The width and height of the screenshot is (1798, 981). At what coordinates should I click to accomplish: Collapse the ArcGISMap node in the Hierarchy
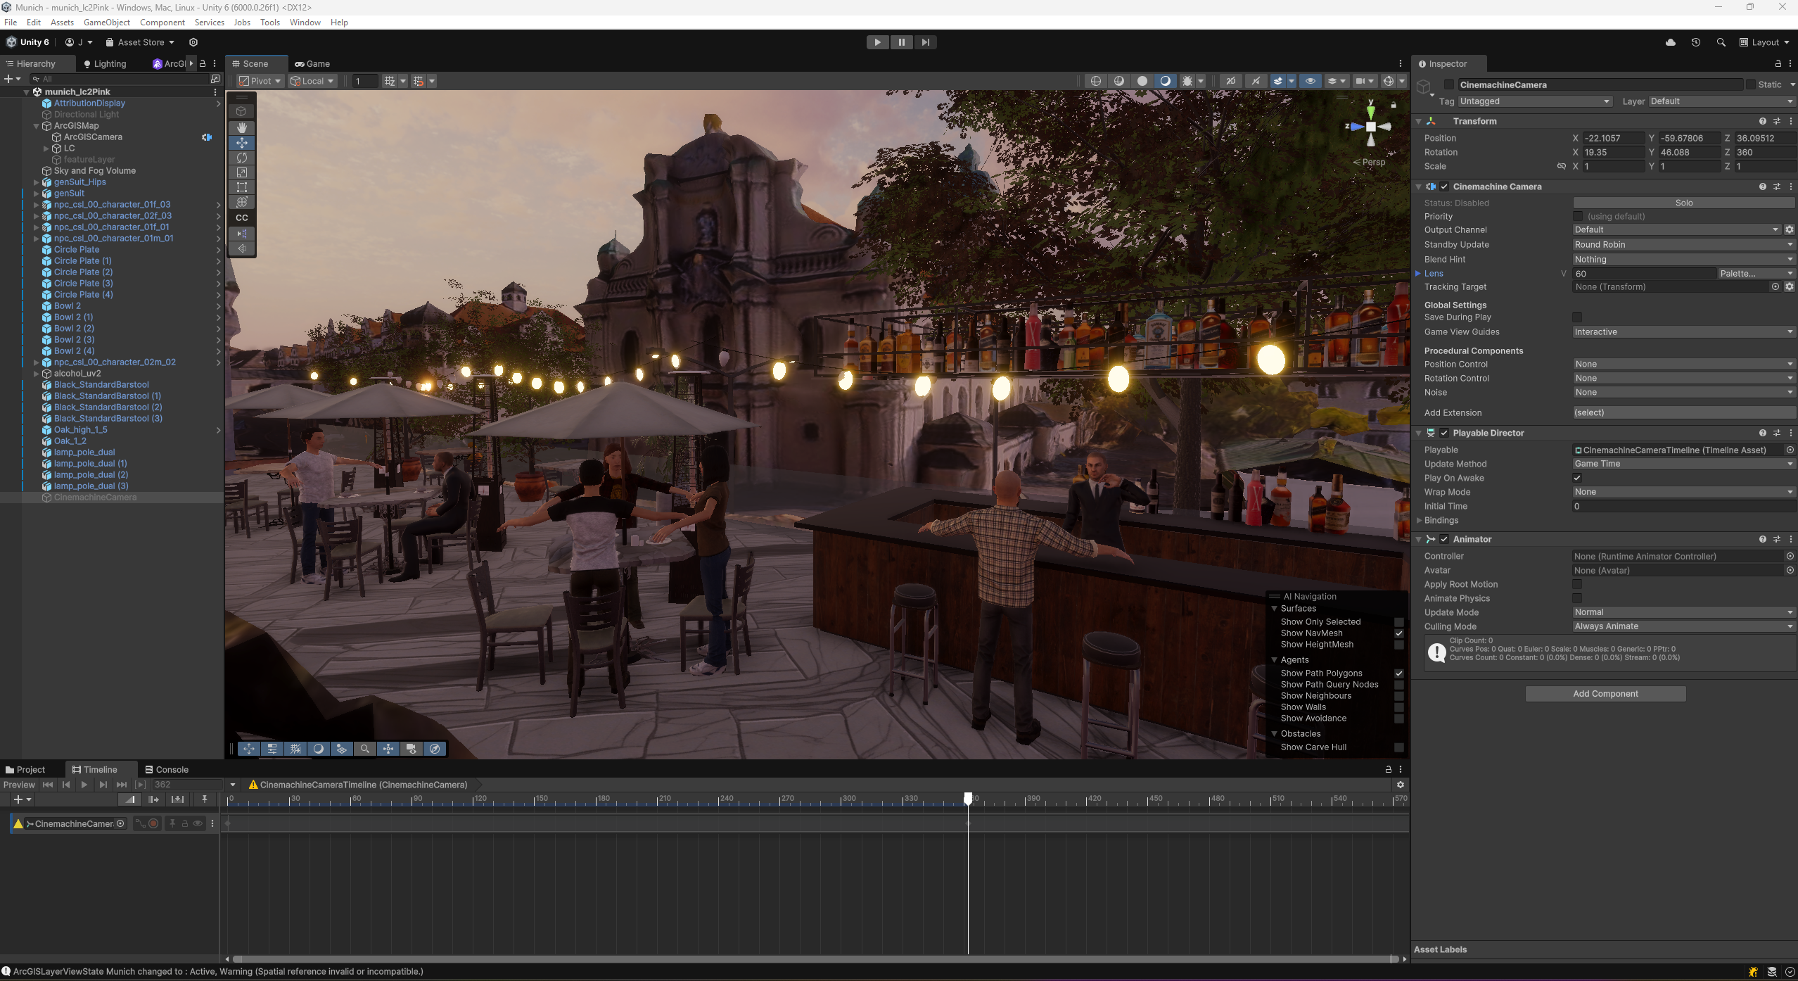37,125
